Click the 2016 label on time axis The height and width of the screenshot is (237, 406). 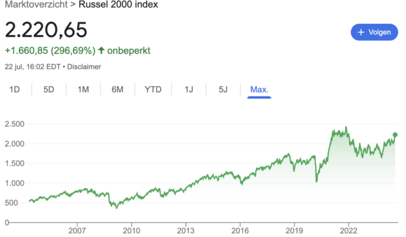pos(240,230)
